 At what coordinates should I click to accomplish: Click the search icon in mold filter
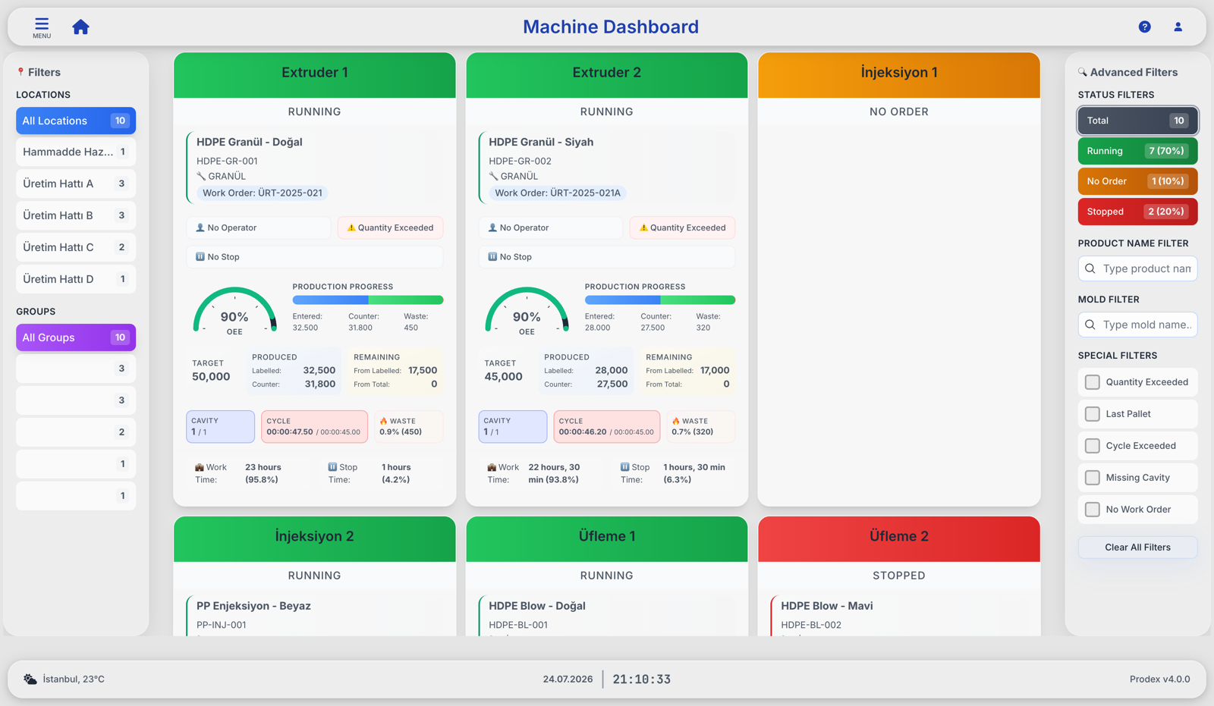1090,325
